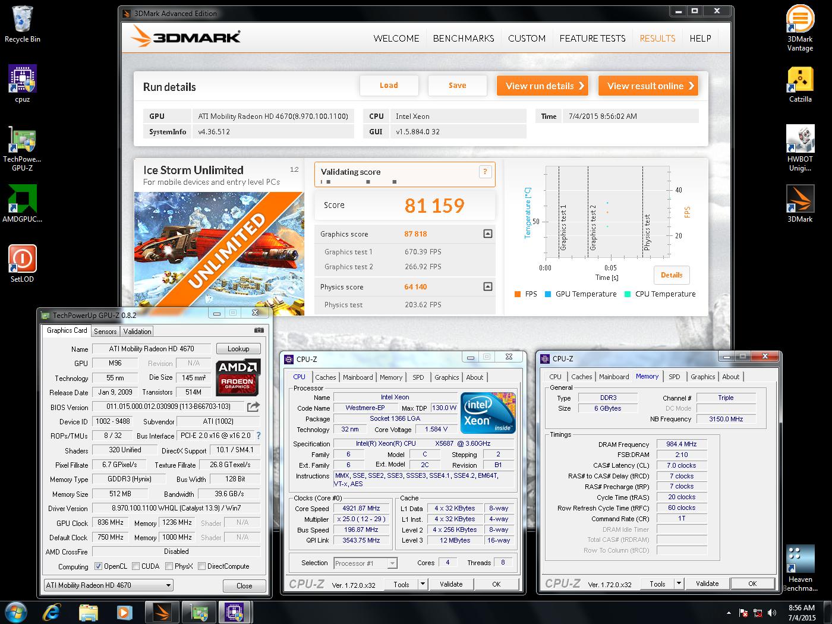Open CUSTOM tab in 3DMark
Image resolution: width=832 pixels, height=624 pixels.
pos(527,38)
